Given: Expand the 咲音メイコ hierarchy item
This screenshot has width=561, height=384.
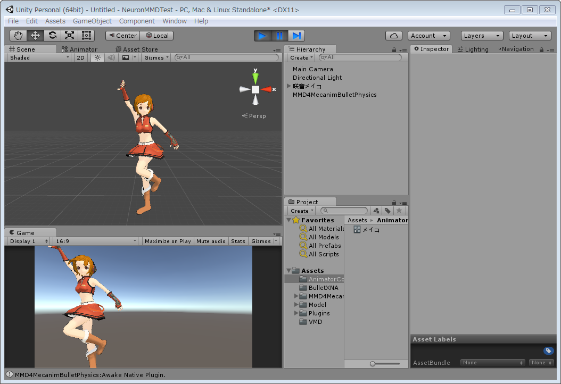Looking at the screenshot, I should click(288, 86).
